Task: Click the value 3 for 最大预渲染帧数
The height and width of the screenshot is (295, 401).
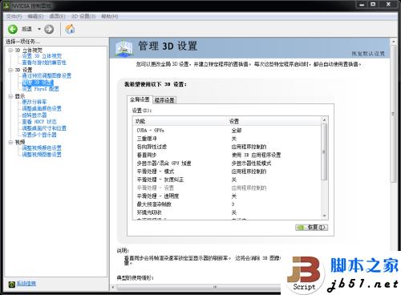Action: tap(233, 204)
